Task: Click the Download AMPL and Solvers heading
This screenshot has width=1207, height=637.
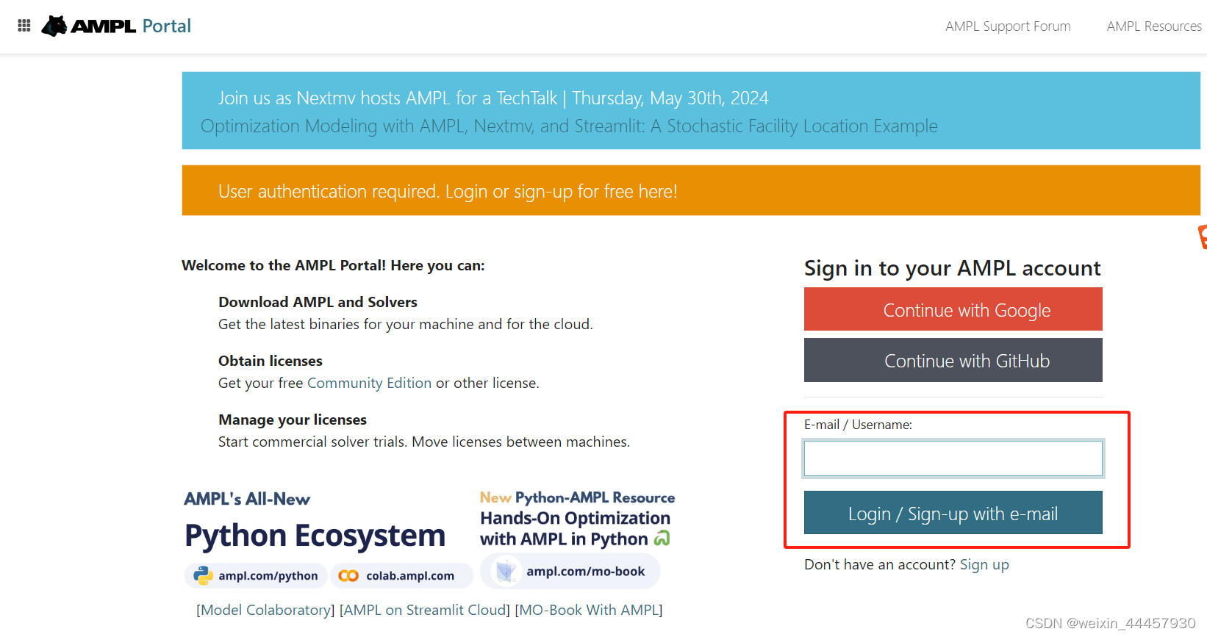Action: [x=318, y=302]
